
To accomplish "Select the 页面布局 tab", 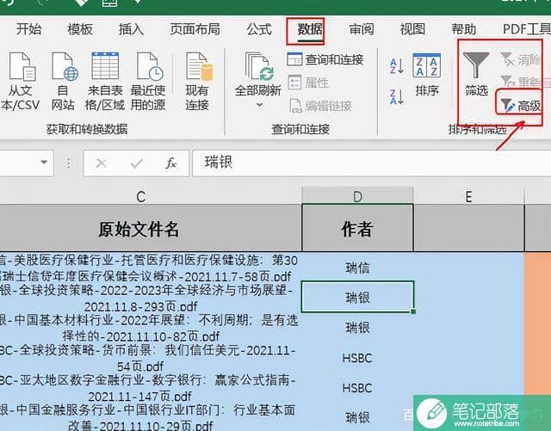I will [195, 29].
